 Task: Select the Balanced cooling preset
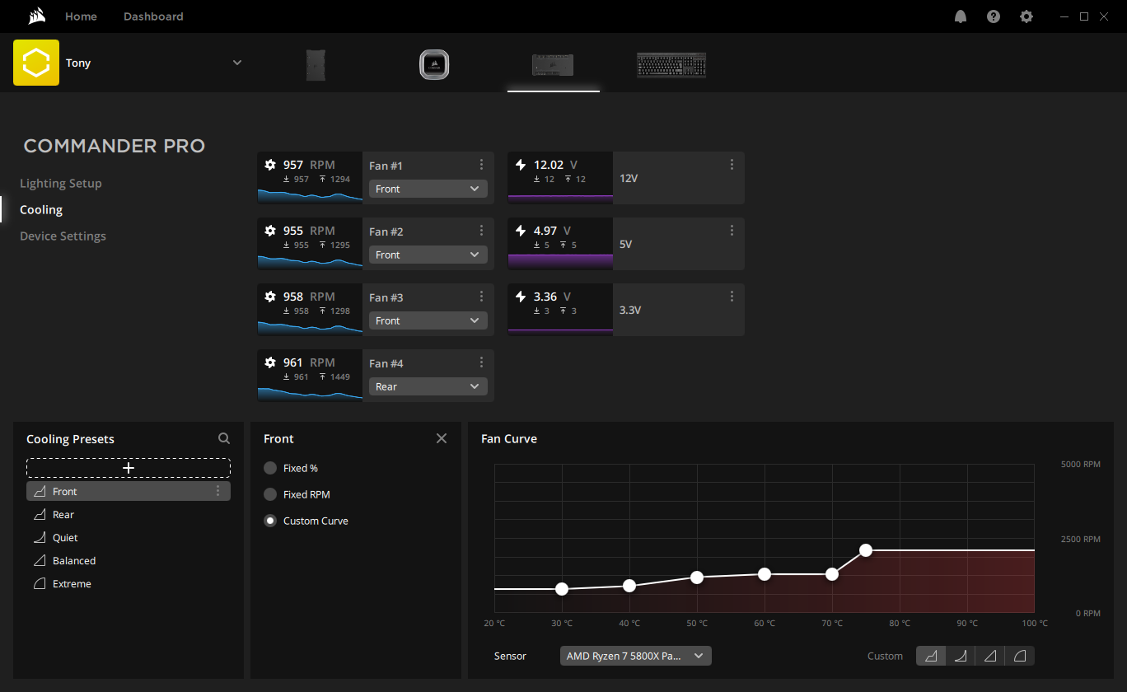(x=129, y=560)
